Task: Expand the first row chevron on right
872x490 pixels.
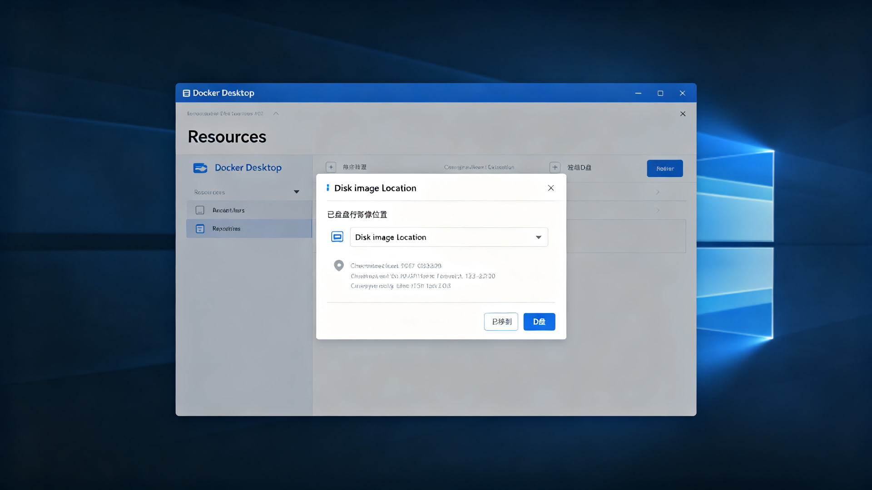Action: coord(658,192)
